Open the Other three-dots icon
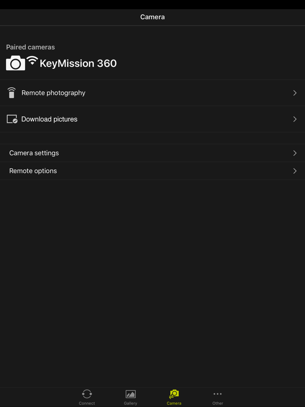 218,394
